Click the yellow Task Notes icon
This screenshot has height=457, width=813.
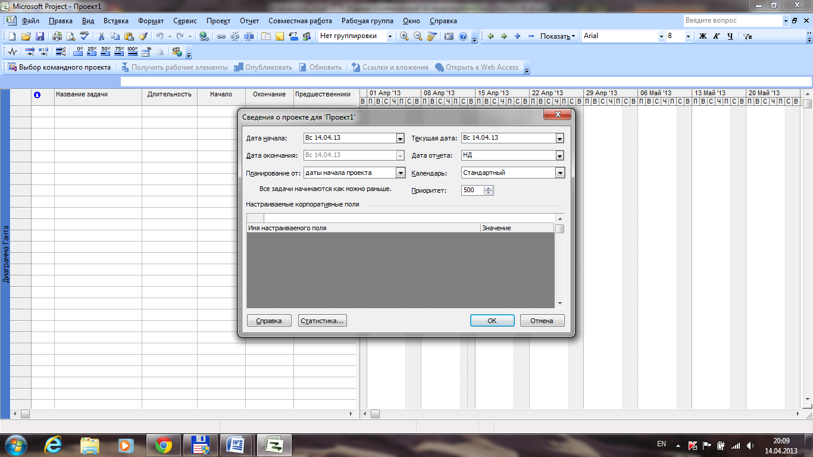(280, 36)
